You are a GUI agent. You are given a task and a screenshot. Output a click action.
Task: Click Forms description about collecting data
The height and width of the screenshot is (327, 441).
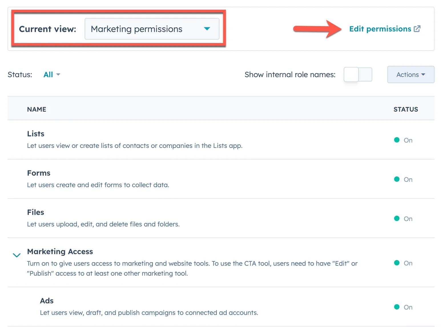coord(98,185)
